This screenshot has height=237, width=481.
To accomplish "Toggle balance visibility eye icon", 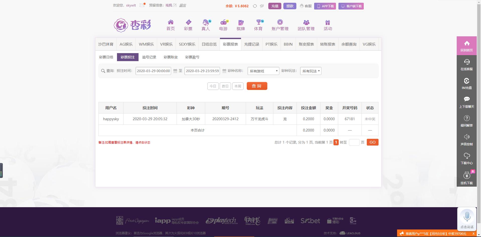I will click(x=262, y=6).
